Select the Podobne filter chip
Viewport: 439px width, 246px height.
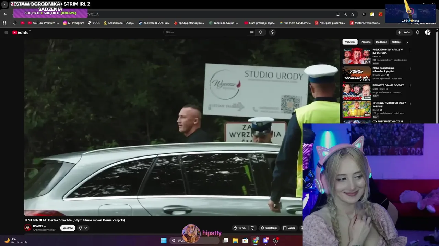366,42
